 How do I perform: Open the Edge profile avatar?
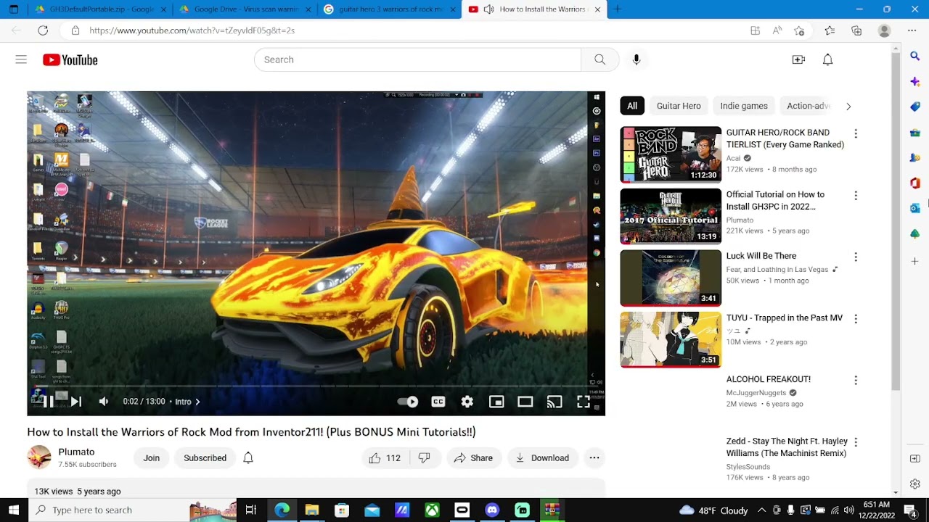tap(884, 30)
